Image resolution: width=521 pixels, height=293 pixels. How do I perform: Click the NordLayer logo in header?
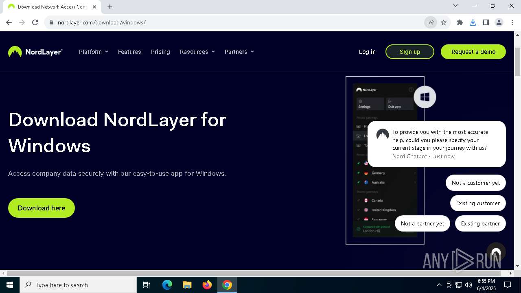35,52
